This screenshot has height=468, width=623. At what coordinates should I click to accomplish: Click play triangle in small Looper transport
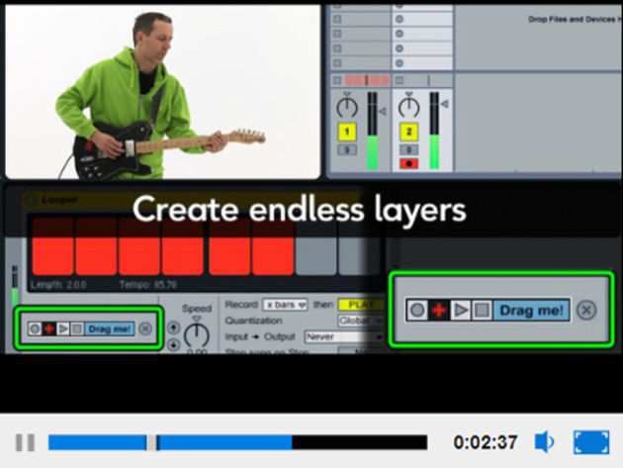(62, 328)
